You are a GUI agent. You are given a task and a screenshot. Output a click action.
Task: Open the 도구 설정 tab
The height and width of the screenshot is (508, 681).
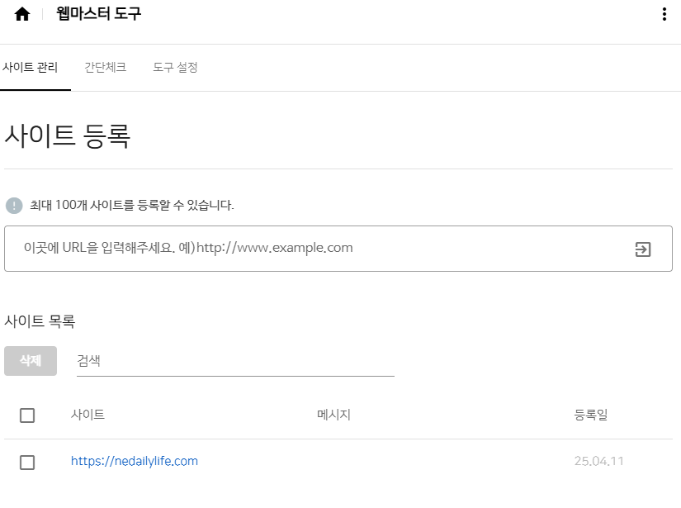point(175,68)
